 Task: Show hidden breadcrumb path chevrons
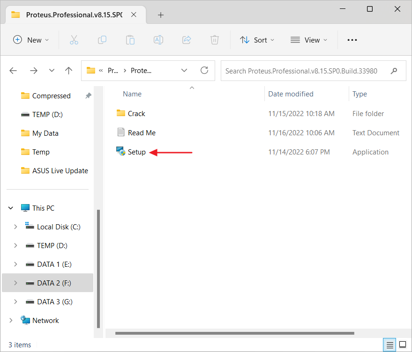pyautogui.click(x=101, y=71)
